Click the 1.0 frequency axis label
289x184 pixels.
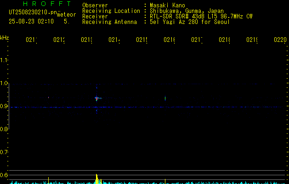pyautogui.click(x=4, y=83)
